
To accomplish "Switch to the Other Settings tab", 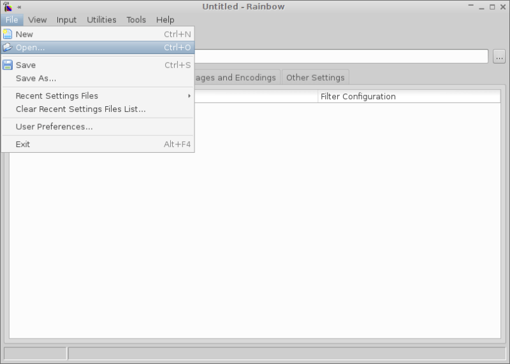I will click(315, 77).
